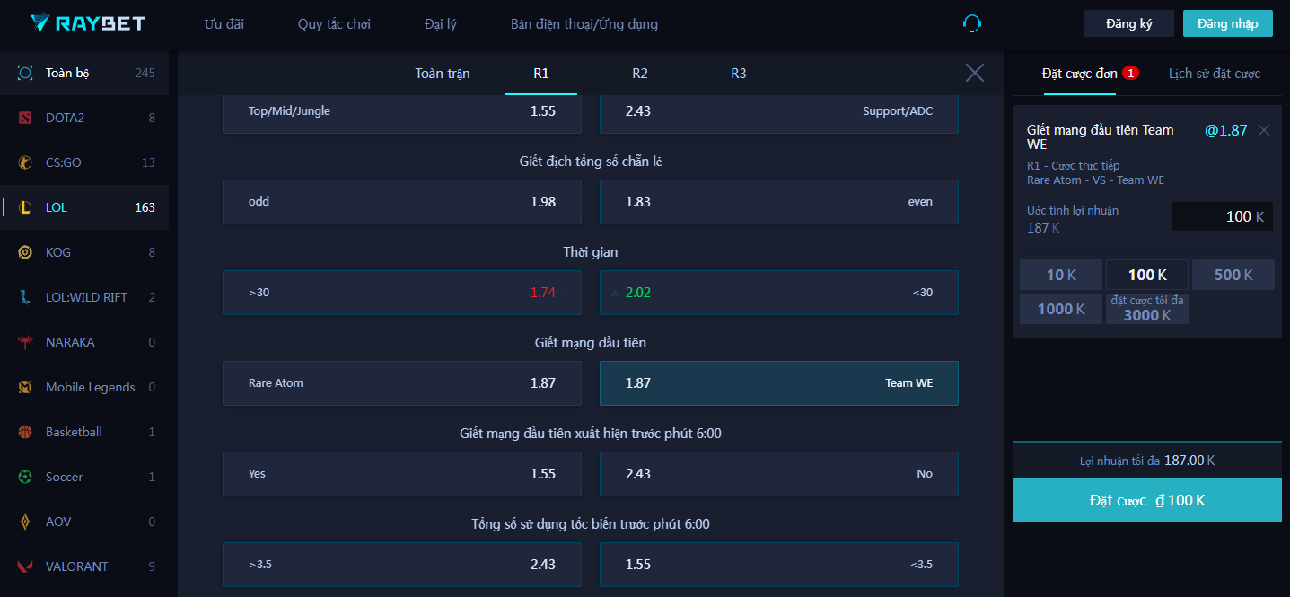The image size is (1290, 597).
Task: Click the Giết mạng đầu tiên market heading
Action: (591, 343)
